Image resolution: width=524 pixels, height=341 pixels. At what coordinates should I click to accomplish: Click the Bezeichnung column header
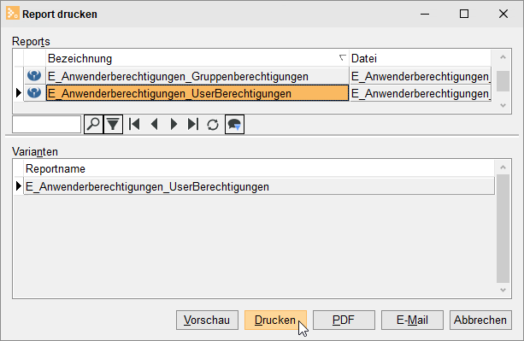click(197, 58)
